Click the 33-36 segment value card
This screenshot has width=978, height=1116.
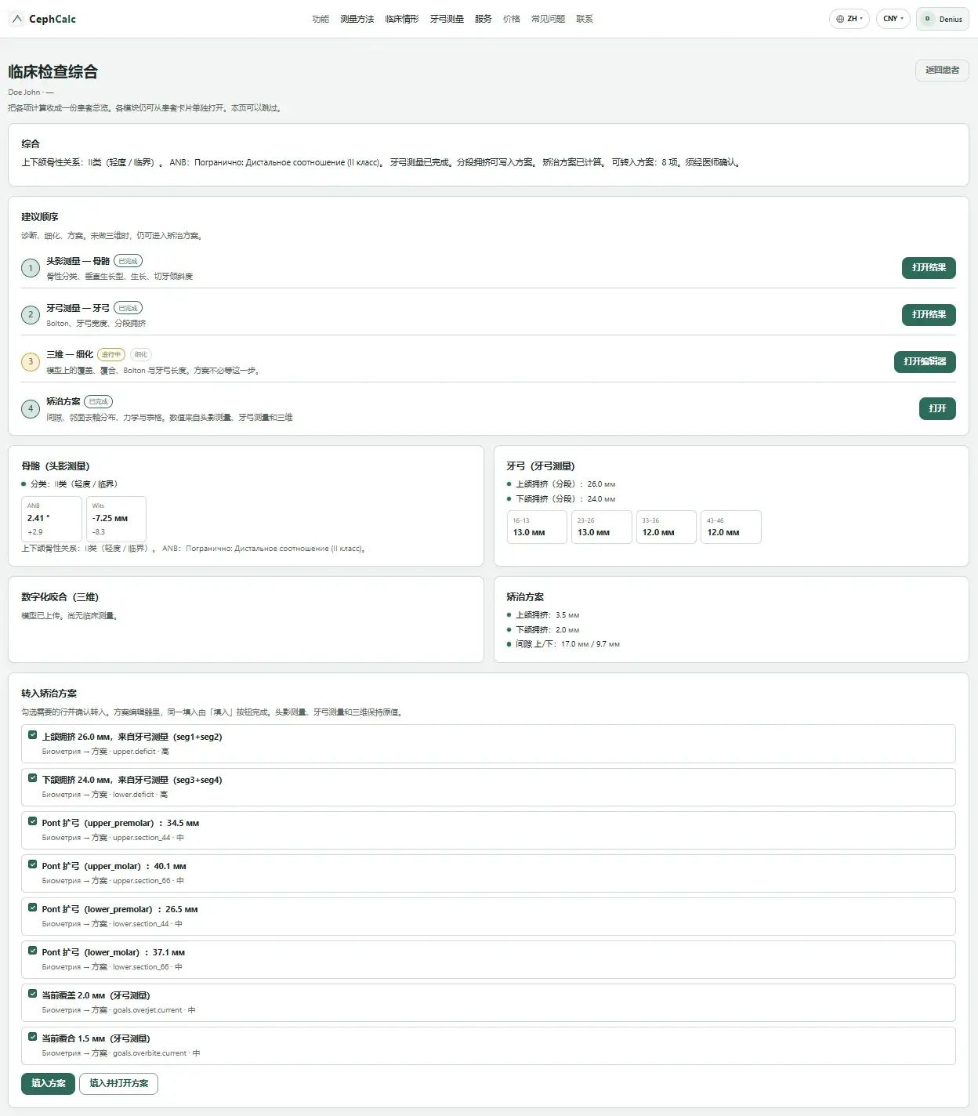click(x=666, y=527)
